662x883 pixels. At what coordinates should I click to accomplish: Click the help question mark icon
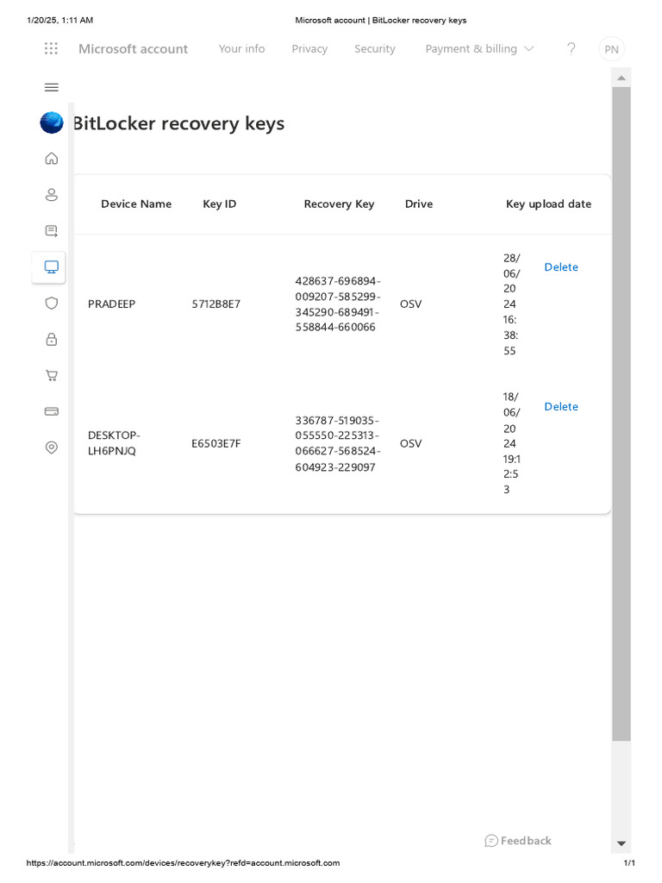(x=571, y=49)
